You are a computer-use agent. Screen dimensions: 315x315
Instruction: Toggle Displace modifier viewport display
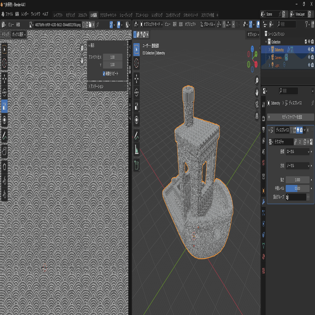point(298,130)
